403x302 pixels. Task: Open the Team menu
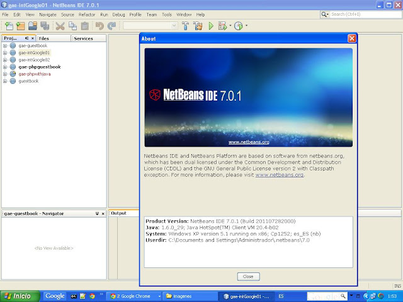[x=152, y=14]
